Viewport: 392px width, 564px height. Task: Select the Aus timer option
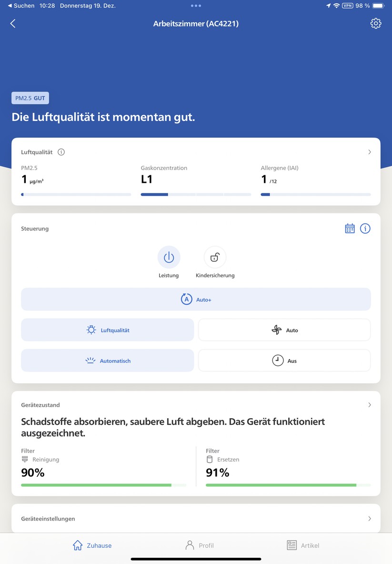pos(284,361)
